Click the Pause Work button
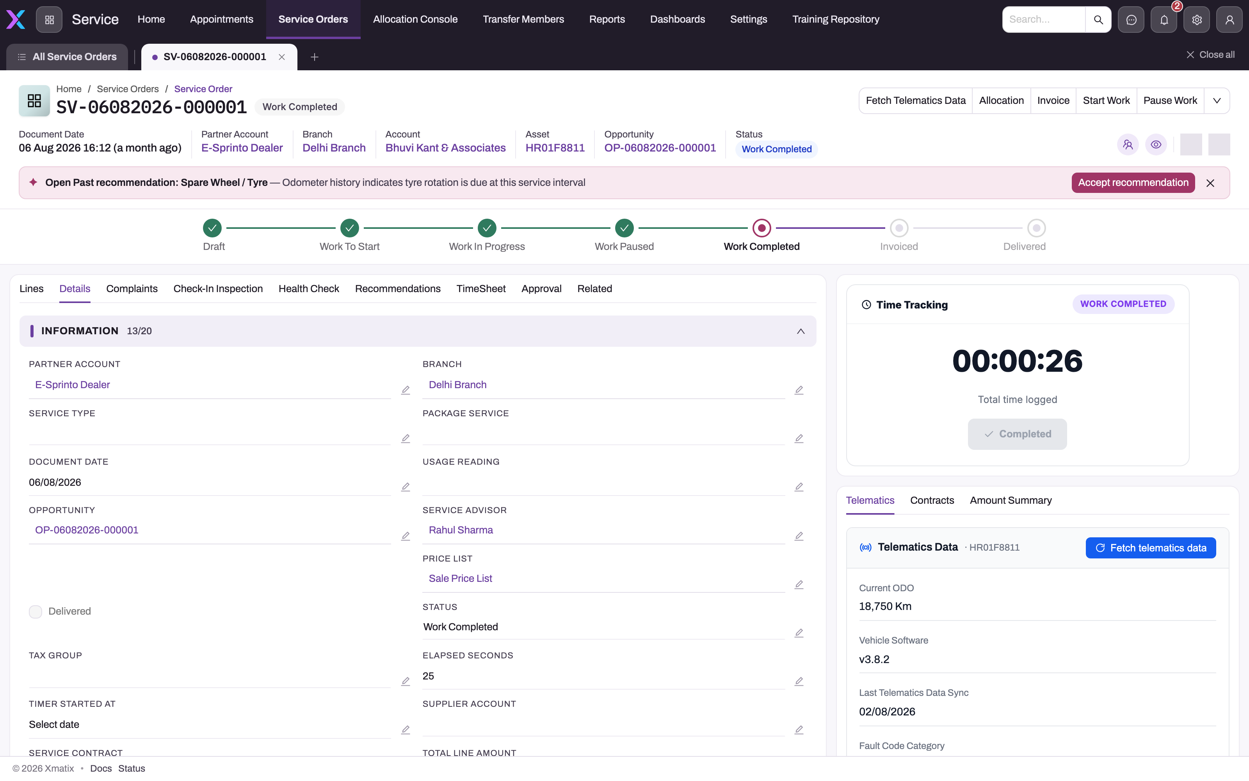Screen dimensions: 1249x781 click(1170, 101)
